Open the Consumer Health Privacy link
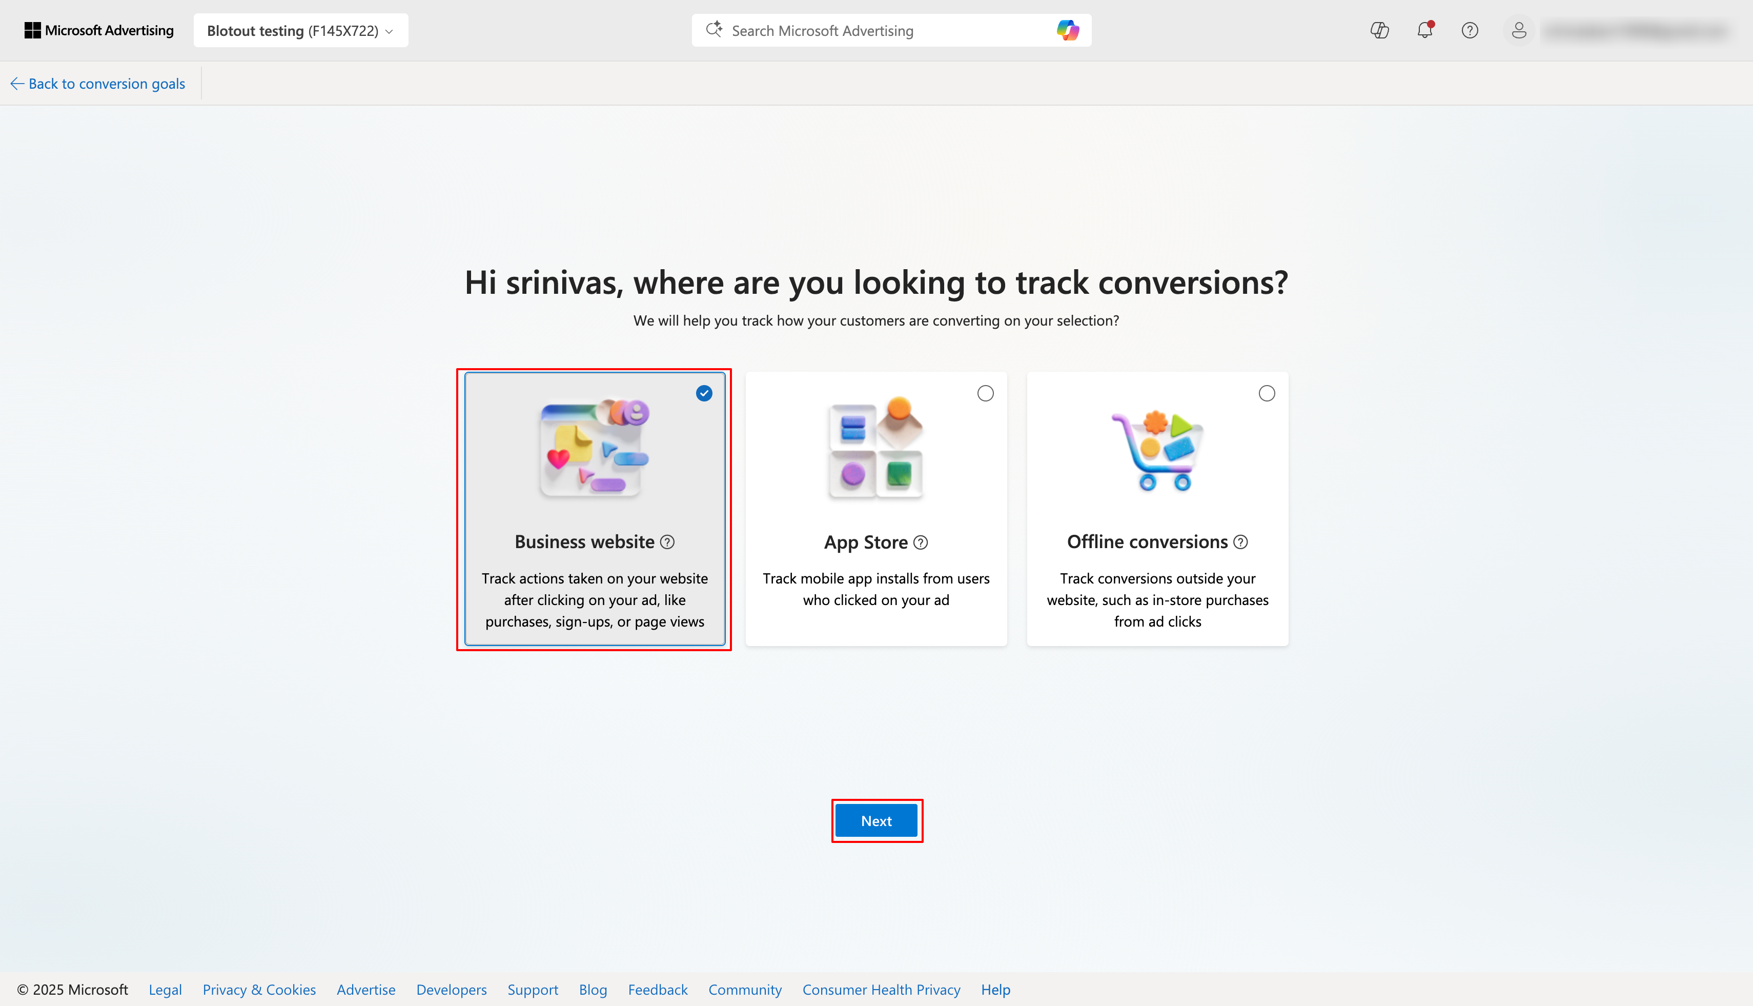Viewport: 1753px width, 1006px height. click(x=881, y=990)
